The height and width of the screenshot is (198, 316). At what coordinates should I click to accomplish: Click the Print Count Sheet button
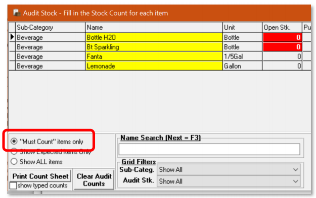(x=40, y=176)
